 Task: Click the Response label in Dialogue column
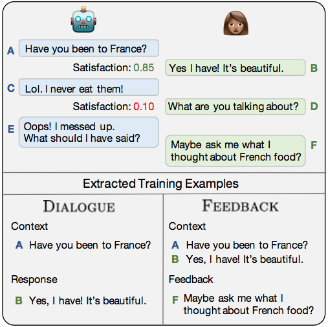(34, 279)
